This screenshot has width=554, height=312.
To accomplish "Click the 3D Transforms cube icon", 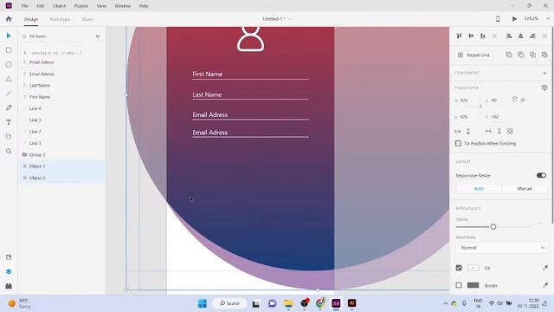I will tap(544, 88).
